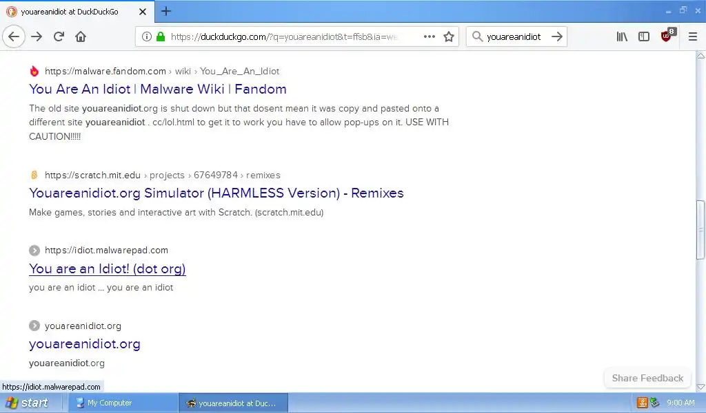This screenshot has width=706, height=413.
Task: Open the youareanidiot.org result title
Action: coord(85,343)
